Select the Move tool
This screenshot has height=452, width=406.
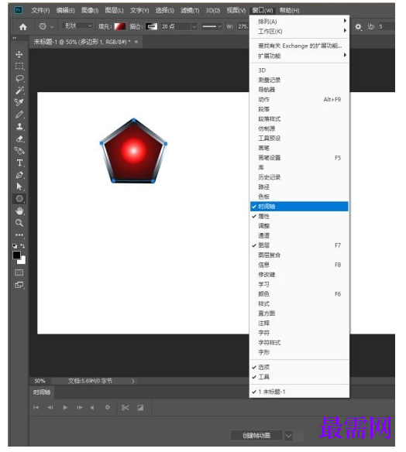19,54
